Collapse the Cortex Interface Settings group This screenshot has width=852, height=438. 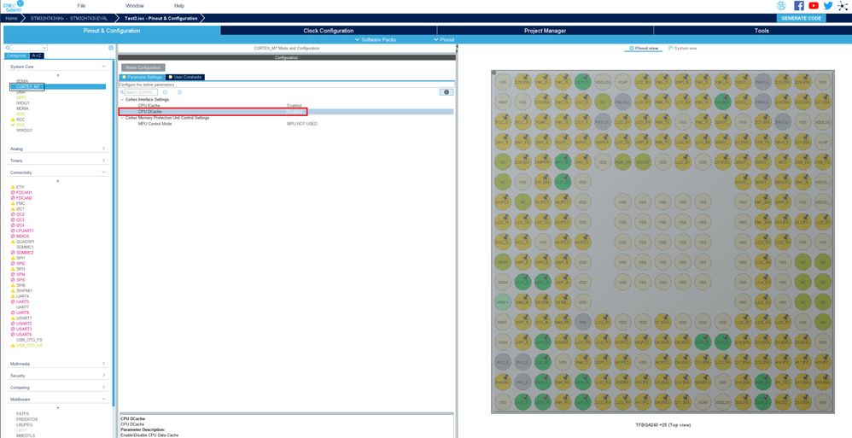(x=122, y=100)
